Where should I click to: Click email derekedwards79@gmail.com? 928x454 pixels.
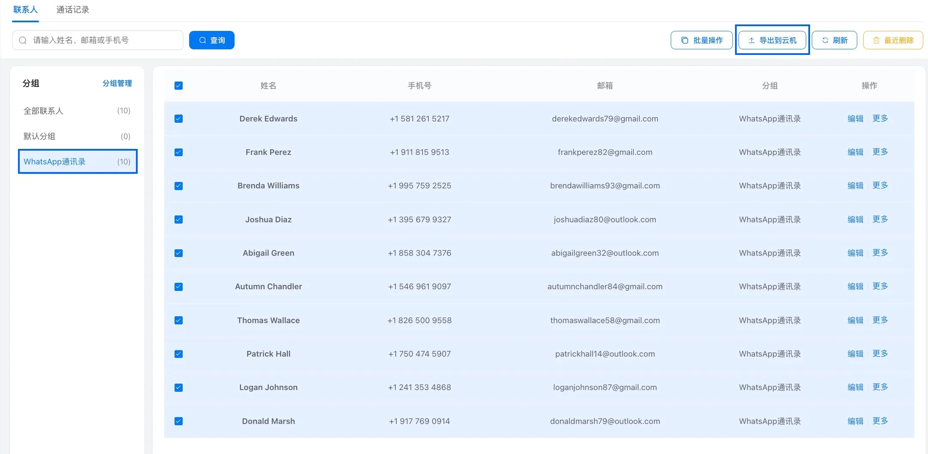pyautogui.click(x=605, y=119)
